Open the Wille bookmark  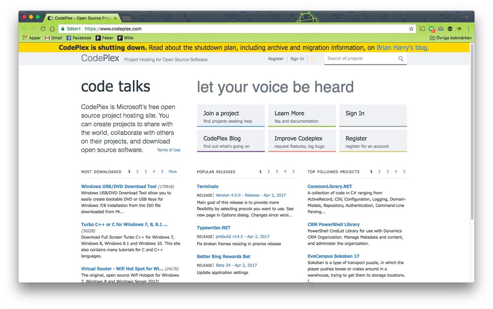125,38
